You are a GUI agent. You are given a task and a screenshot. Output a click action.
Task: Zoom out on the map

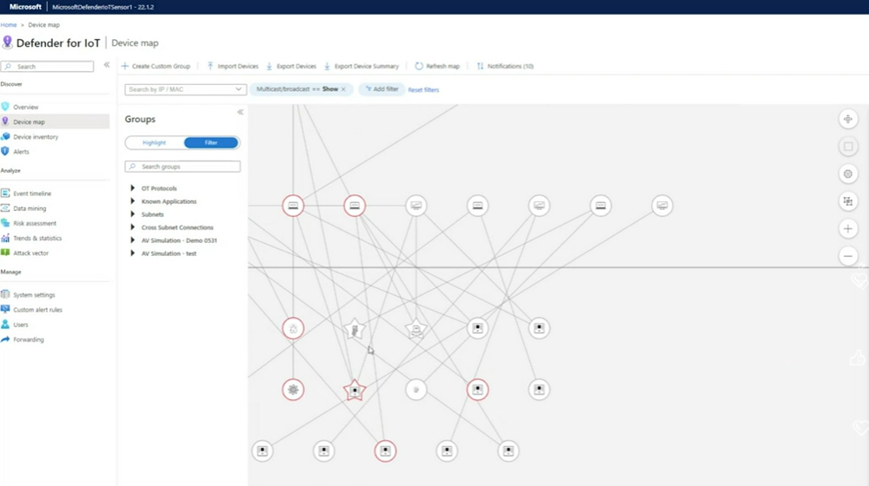coord(848,256)
